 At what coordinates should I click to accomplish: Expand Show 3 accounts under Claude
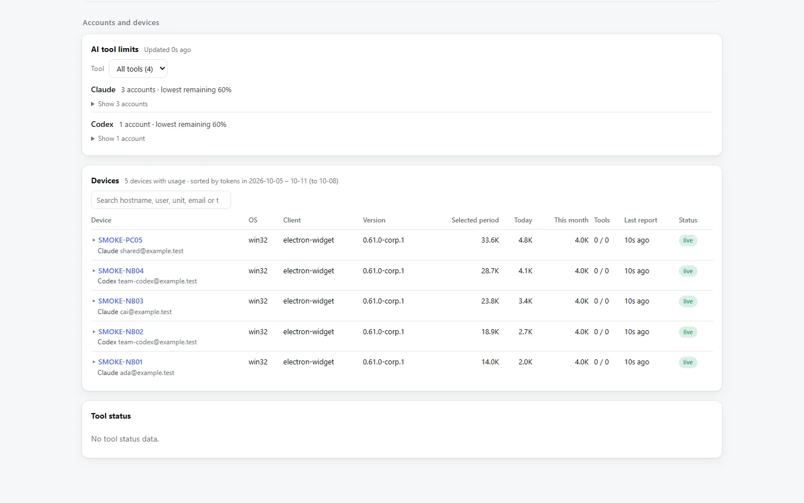[119, 104]
